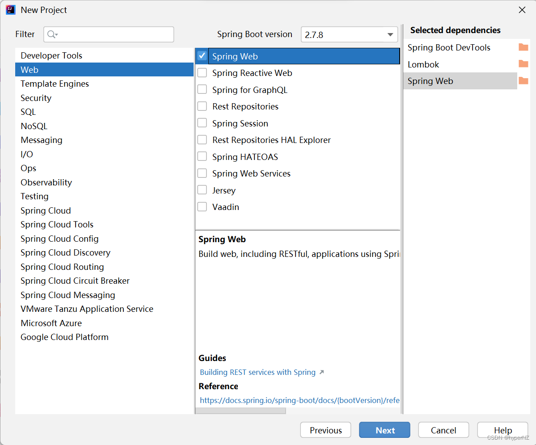This screenshot has height=445, width=536.
Task: Focus the Filter search field
Action: pyautogui.click(x=109, y=34)
